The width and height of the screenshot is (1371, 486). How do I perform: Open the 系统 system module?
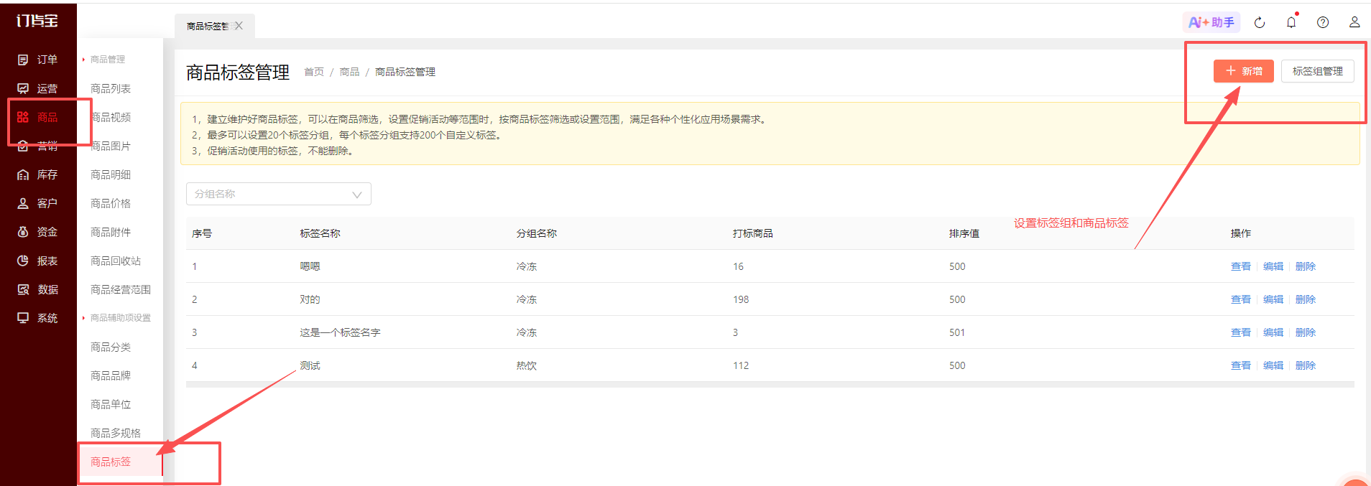tap(37, 318)
